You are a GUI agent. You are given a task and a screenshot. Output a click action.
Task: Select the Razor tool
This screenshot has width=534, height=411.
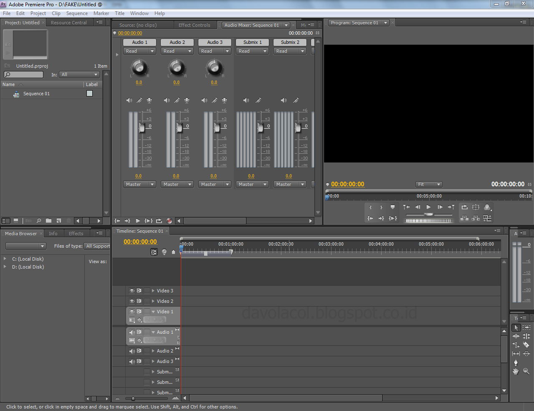526,345
